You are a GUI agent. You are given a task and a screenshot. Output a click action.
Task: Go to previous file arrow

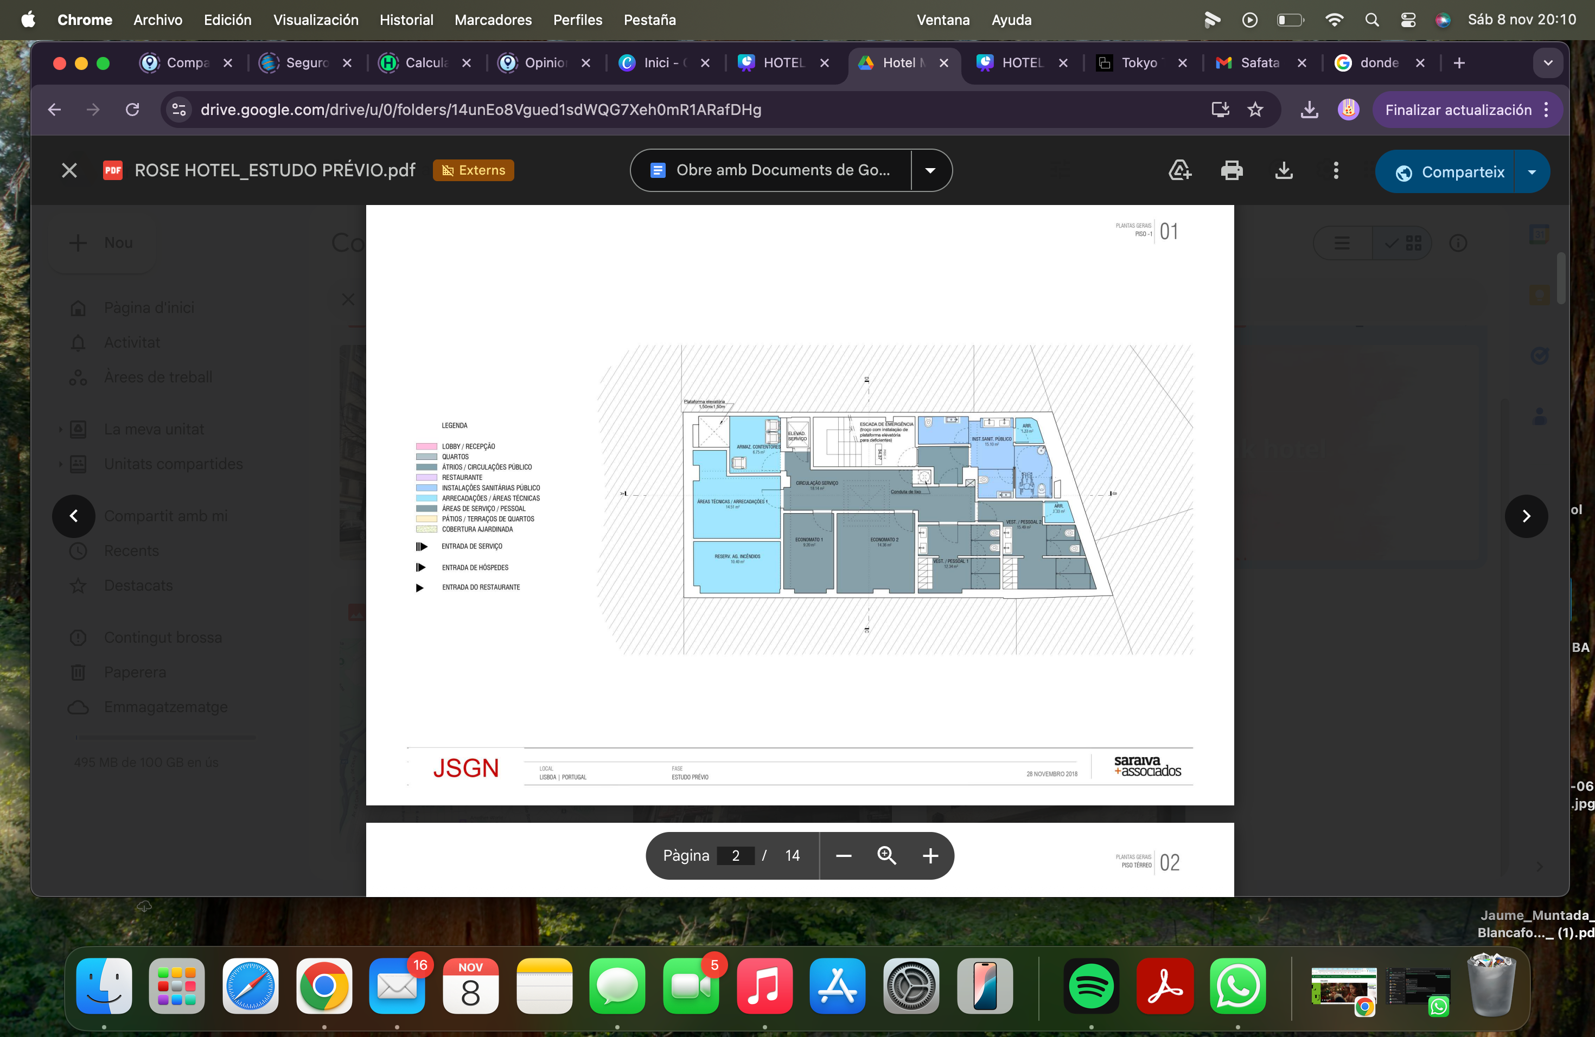point(74,516)
